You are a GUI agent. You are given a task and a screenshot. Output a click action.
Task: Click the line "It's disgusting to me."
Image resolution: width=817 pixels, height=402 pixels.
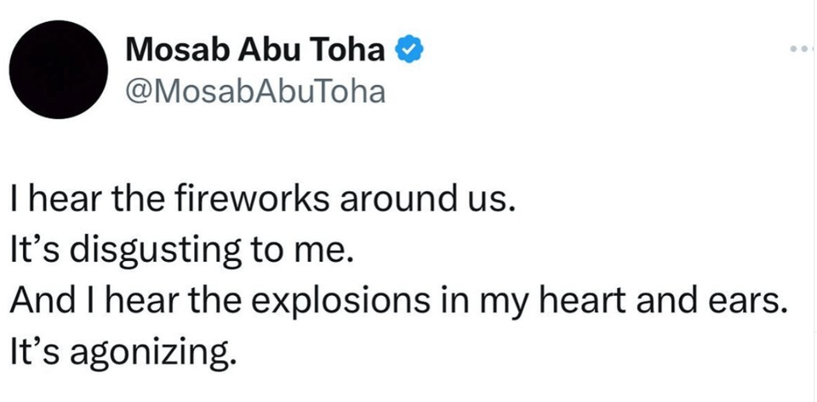pyautogui.click(x=181, y=251)
